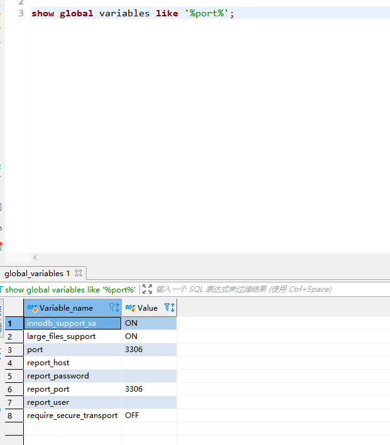This screenshot has width=390, height=445.
Task: Select the innodb_support_xa cell
Action: pyautogui.click(x=73, y=323)
